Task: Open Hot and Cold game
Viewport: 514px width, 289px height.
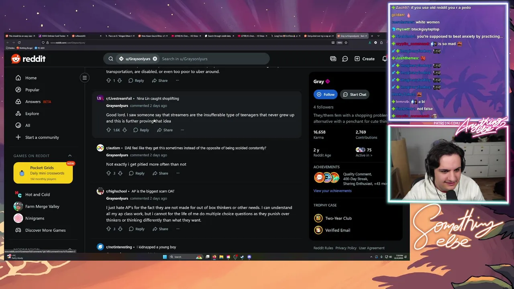Action: coord(37,195)
